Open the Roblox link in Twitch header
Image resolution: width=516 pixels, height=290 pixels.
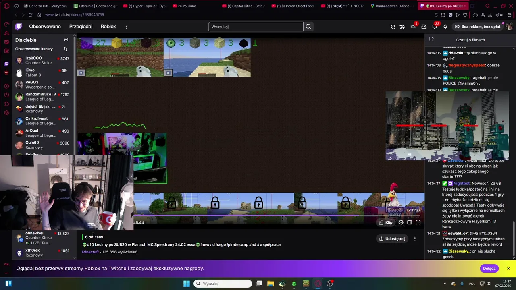click(x=108, y=27)
